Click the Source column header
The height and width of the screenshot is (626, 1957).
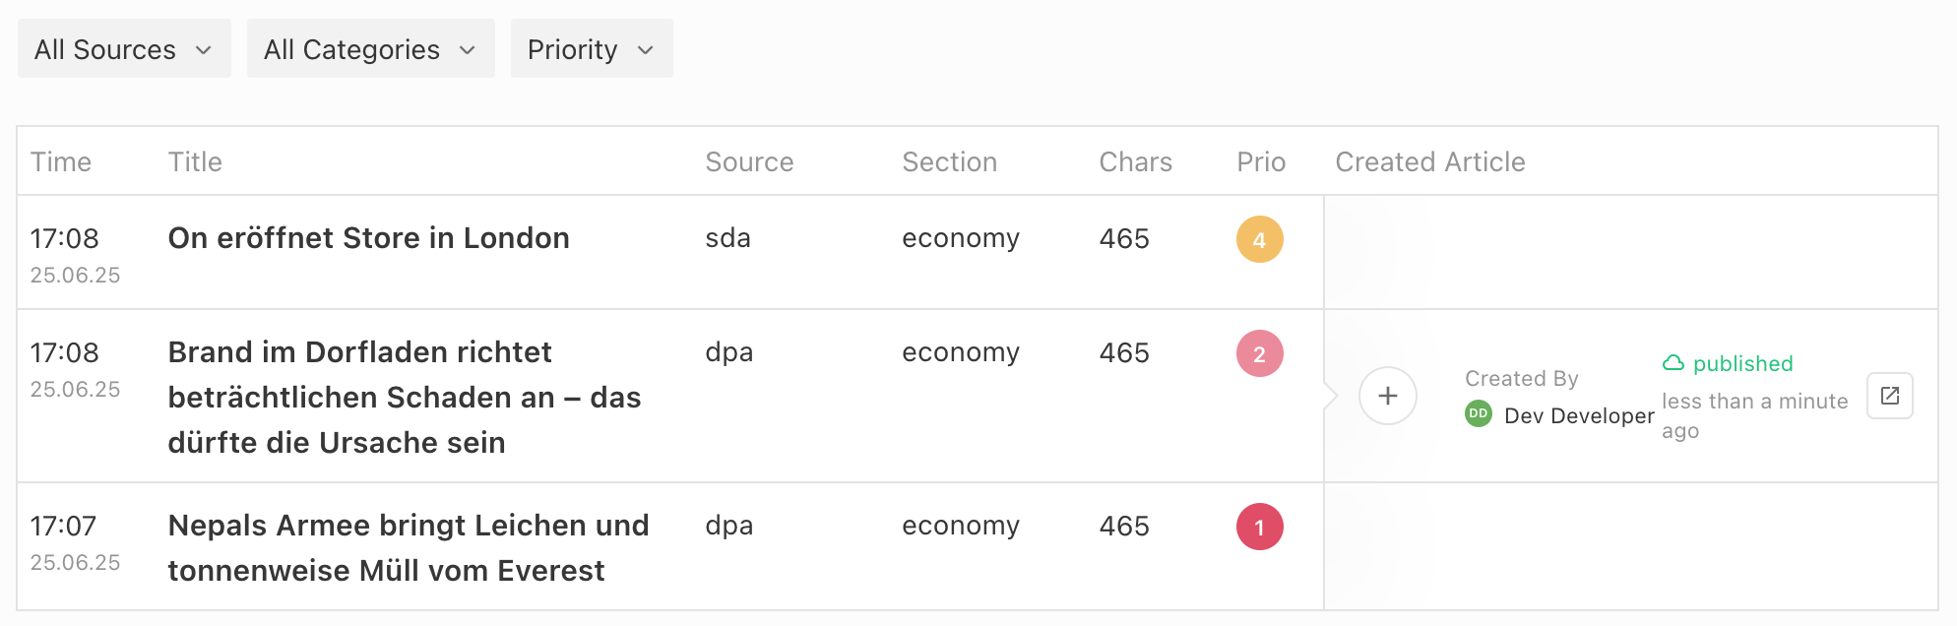tap(749, 161)
